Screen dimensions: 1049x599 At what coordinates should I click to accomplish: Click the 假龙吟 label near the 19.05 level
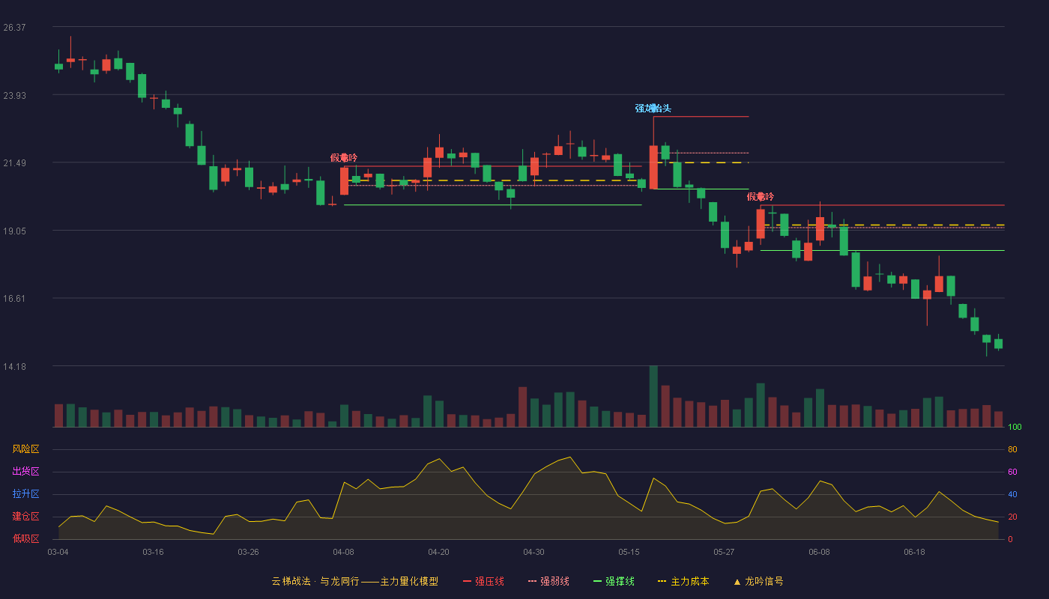pyautogui.click(x=761, y=197)
